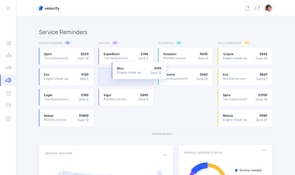
Task: Select the Fully Serviced column header
Action: pyautogui.click(x=229, y=43)
